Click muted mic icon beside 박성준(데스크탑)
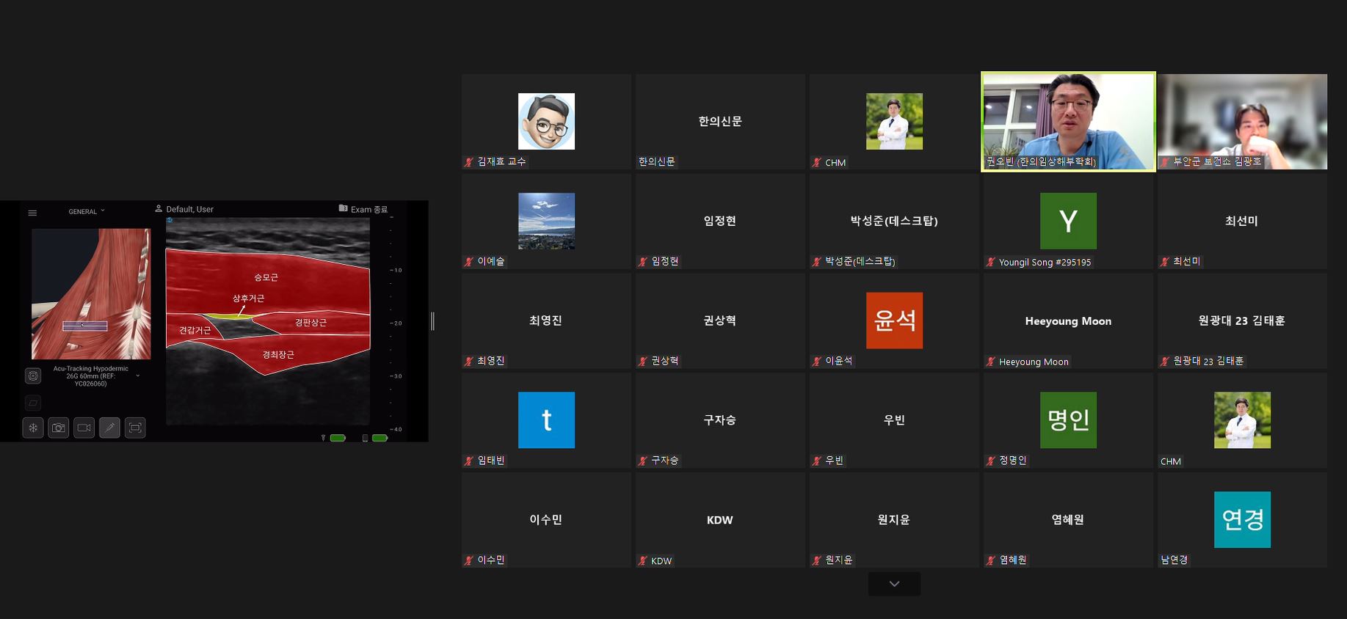This screenshot has width=1347, height=619. click(x=816, y=262)
